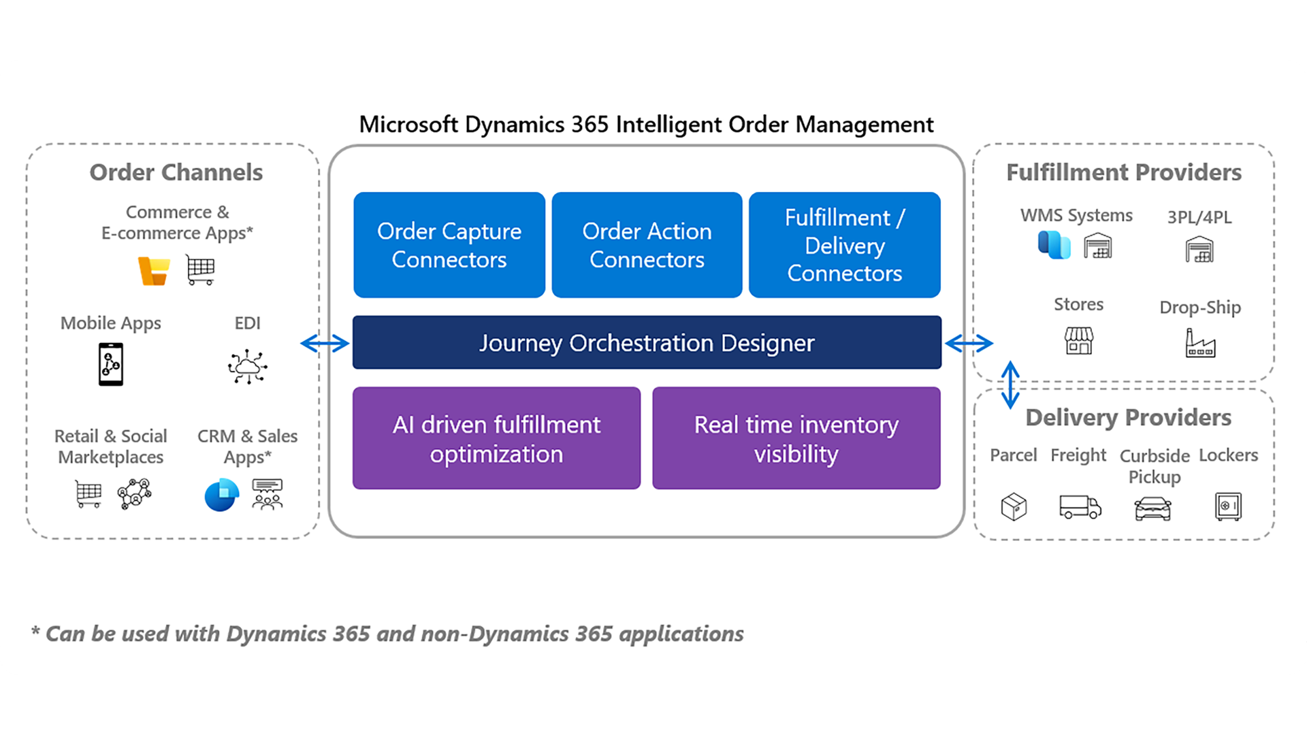Select the Parcel package icon
This screenshot has width=1307, height=735.
coord(1013,507)
